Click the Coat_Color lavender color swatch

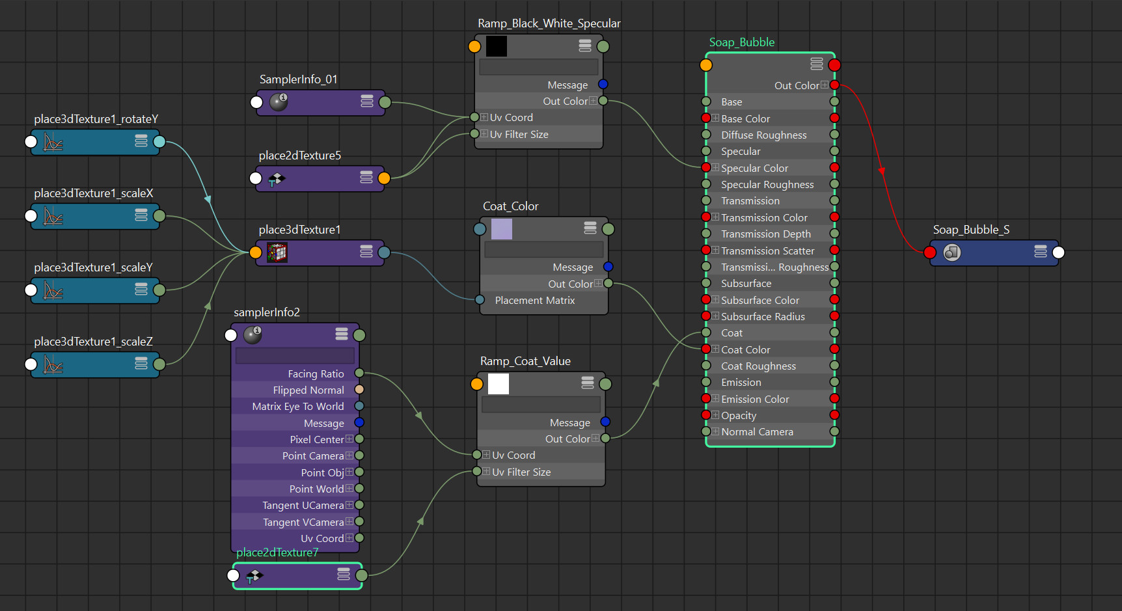[501, 228]
